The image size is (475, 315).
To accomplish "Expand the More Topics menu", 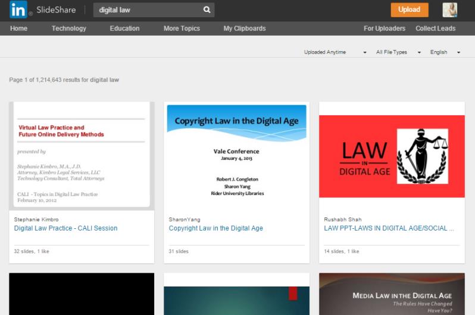I will click(x=182, y=29).
